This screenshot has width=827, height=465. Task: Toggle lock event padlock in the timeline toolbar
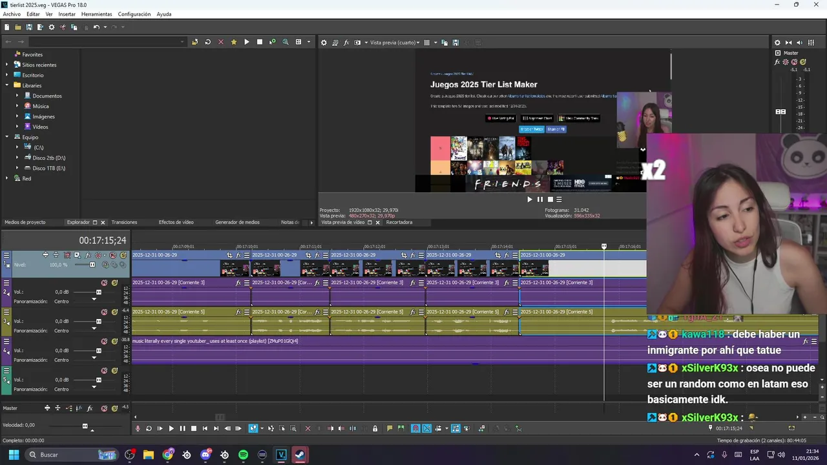[375, 428]
